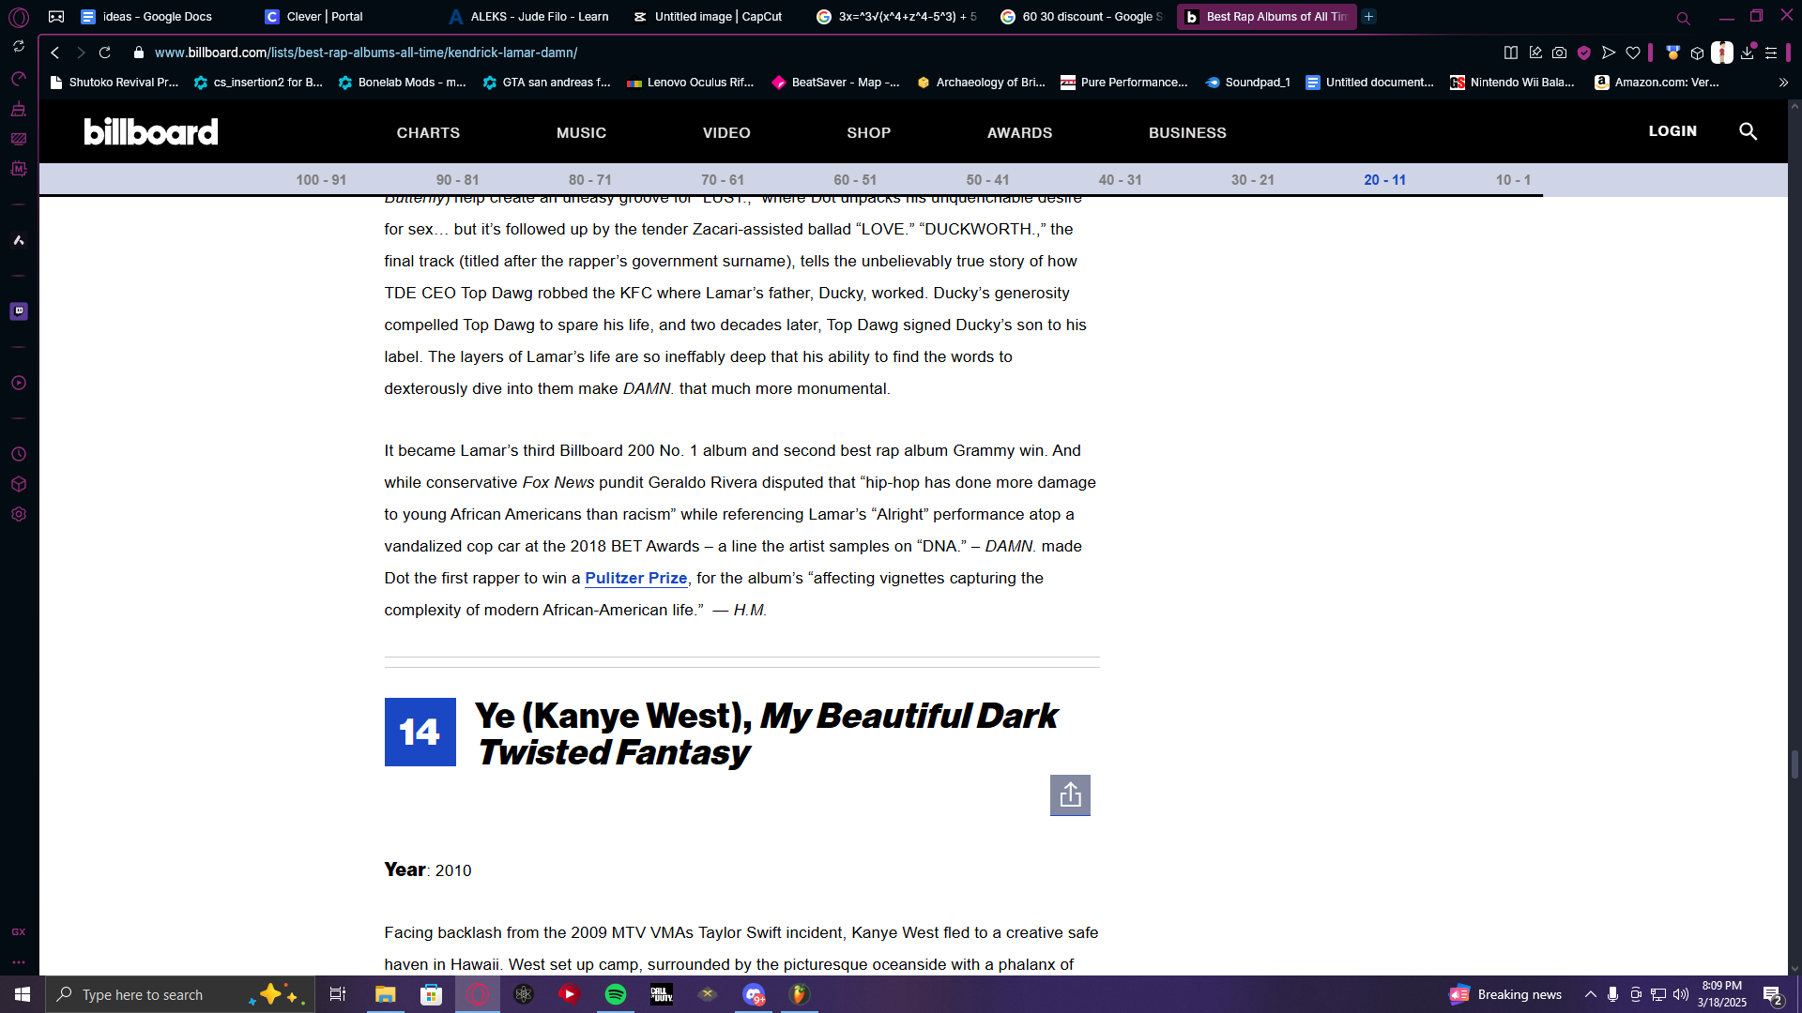Open the Player icon in the sidebar

[x=19, y=383]
